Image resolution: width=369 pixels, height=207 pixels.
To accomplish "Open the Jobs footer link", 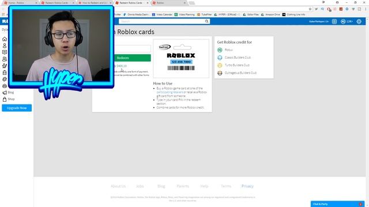I will tap(140, 186).
